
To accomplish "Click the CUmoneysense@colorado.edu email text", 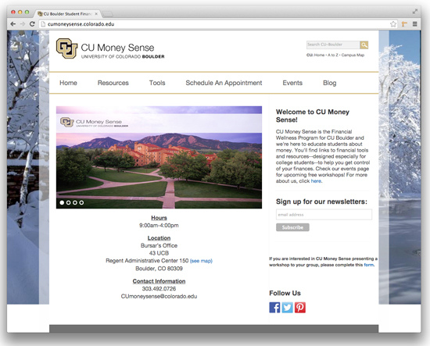I will coord(159,296).
